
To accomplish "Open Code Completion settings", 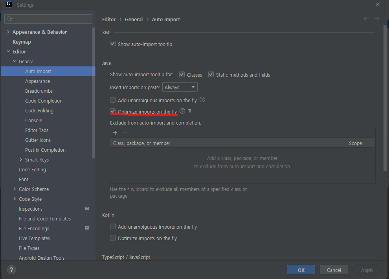I will tap(44, 101).
